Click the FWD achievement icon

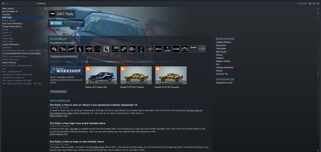[x=158, y=49]
